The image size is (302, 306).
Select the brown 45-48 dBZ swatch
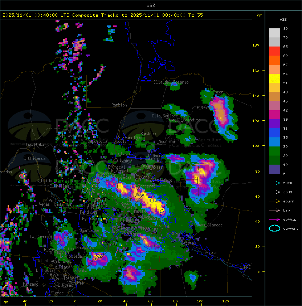click(274, 97)
